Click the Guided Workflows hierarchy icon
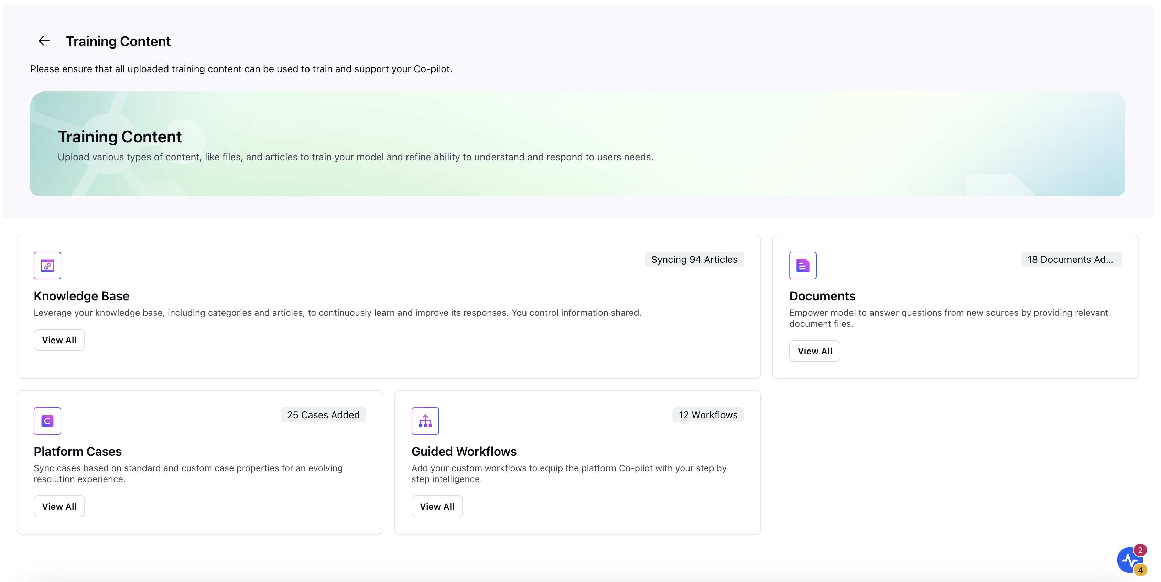This screenshot has height=582, width=1161. click(x=425, y=421)
